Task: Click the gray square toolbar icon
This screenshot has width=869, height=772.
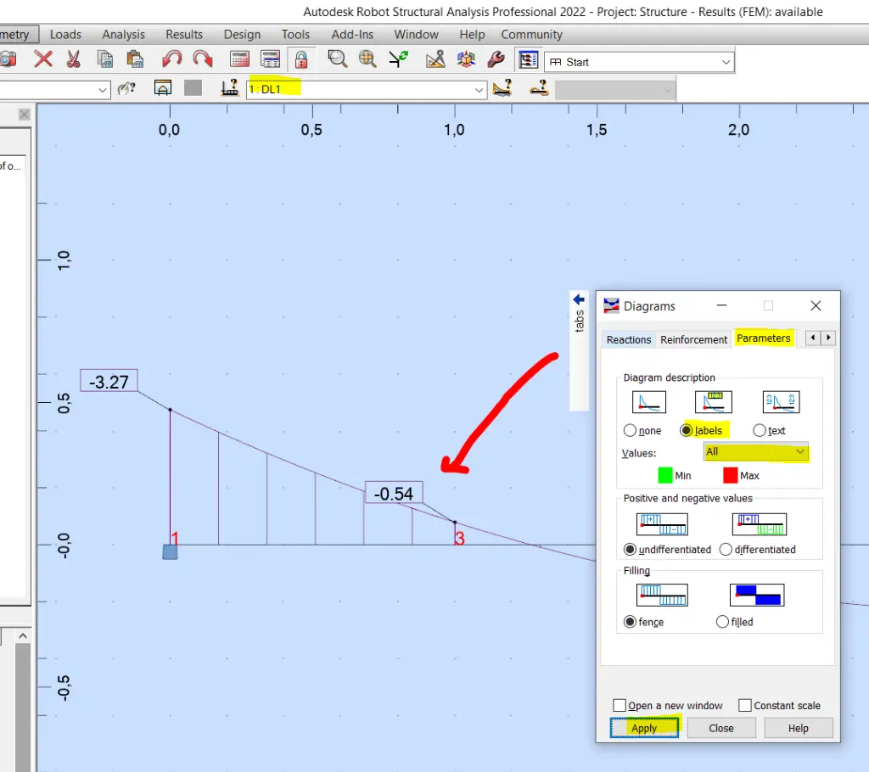Action: coord(193,87)
